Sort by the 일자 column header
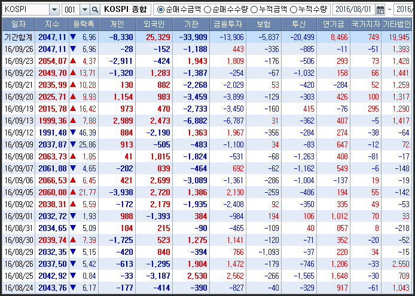Image resolution: width=415 pixels, height=296 pixels. [x=19, y=24]
